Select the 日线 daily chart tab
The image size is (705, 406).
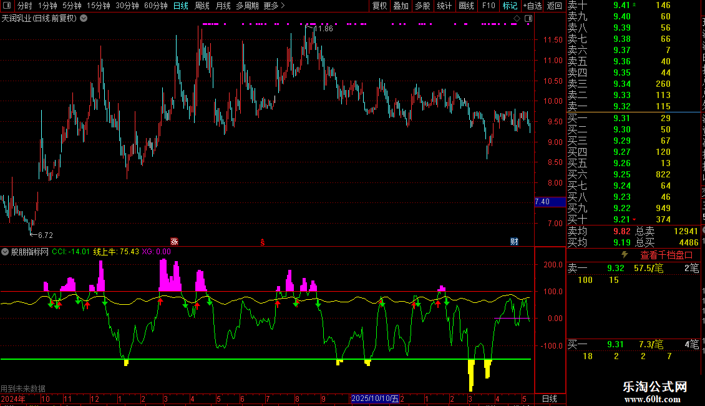pyautogui.click(x=181, y=6)
